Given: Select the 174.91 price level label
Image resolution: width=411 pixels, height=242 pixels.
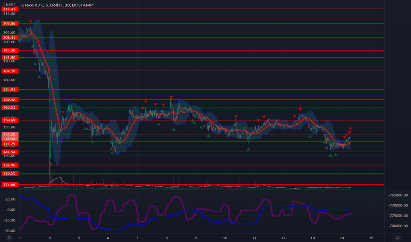Looking at the screenshot, I should click(10, 89).
